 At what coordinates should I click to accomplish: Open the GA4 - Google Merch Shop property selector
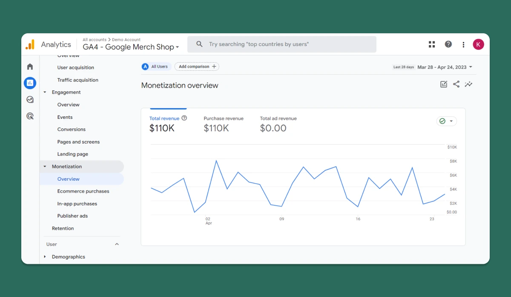[131, 47]
